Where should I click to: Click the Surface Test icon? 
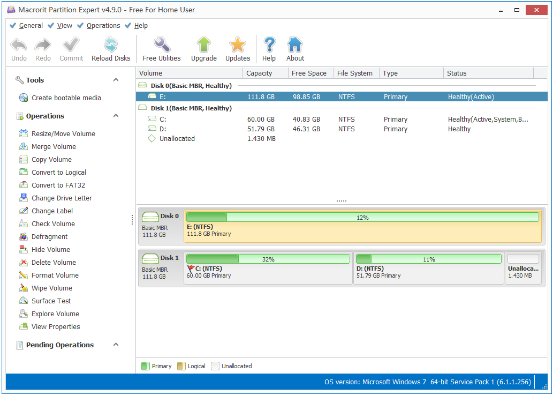[x=23, y=301]
